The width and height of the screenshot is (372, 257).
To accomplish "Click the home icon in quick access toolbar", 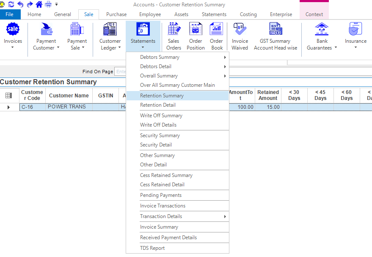I will (x=39, y=4).
